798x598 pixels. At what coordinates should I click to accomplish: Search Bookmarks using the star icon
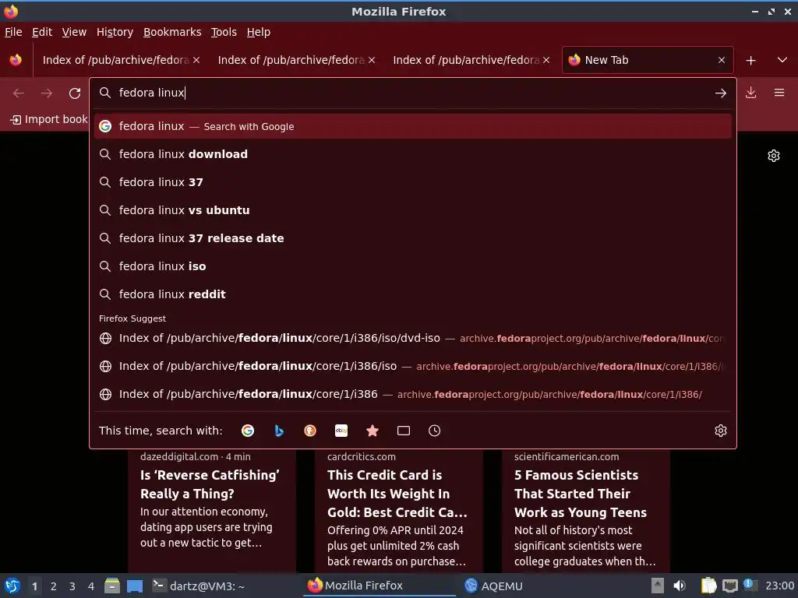pyautogui.click(x=372, y=431)
